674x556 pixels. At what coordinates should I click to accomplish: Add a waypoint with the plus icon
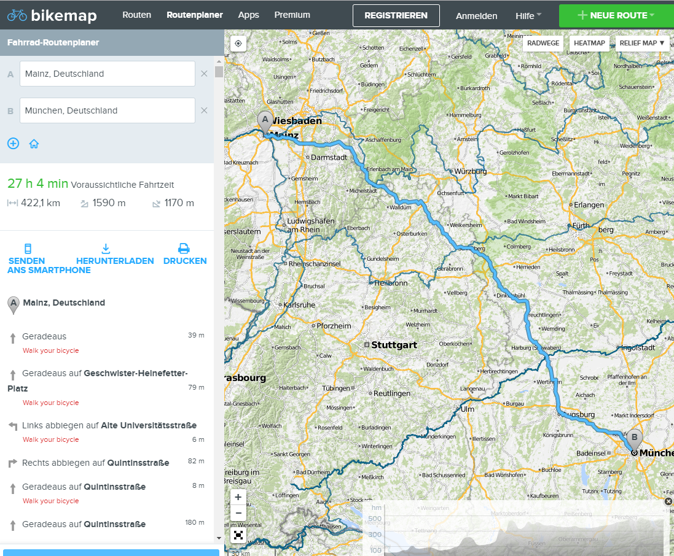(13, 144)
